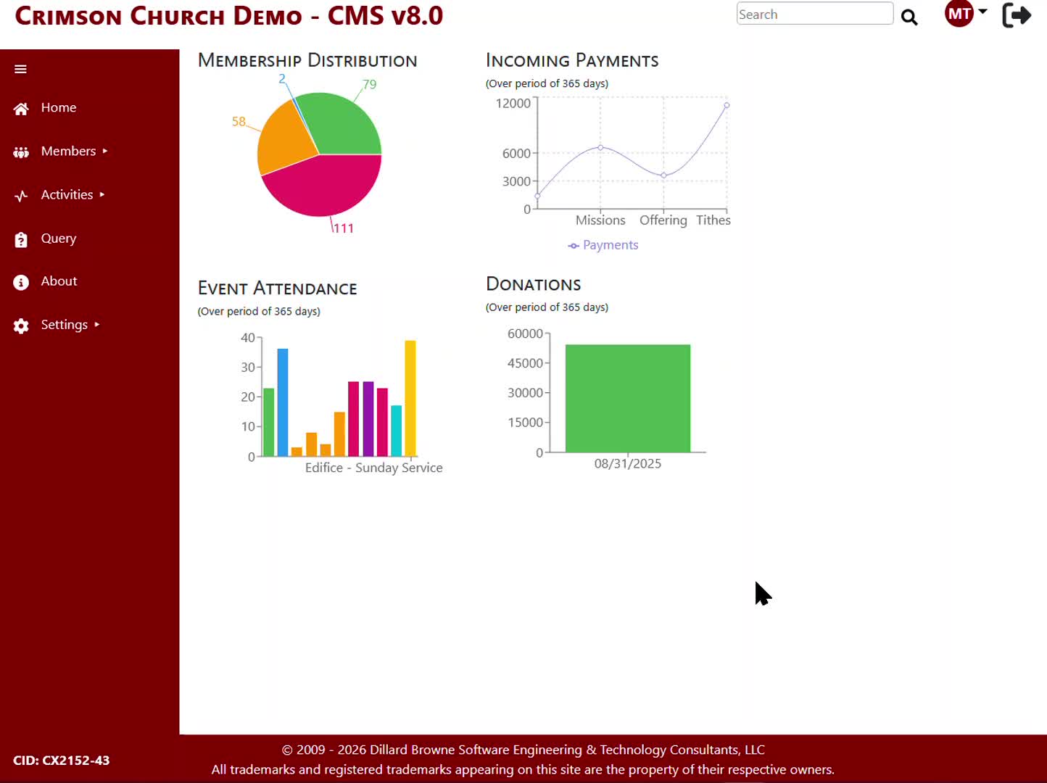Log out using the exit arrow icon
Screen dimensions: 1047x783
tap(1017, 15)
